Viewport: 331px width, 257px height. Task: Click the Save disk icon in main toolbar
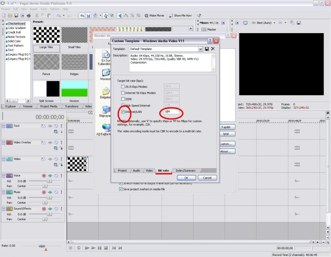(x=16, y=15)
